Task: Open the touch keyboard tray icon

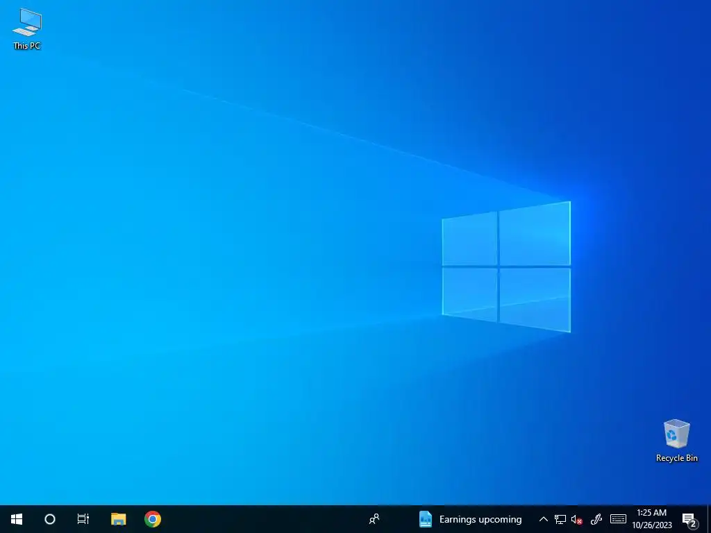Action: point(618,519)
